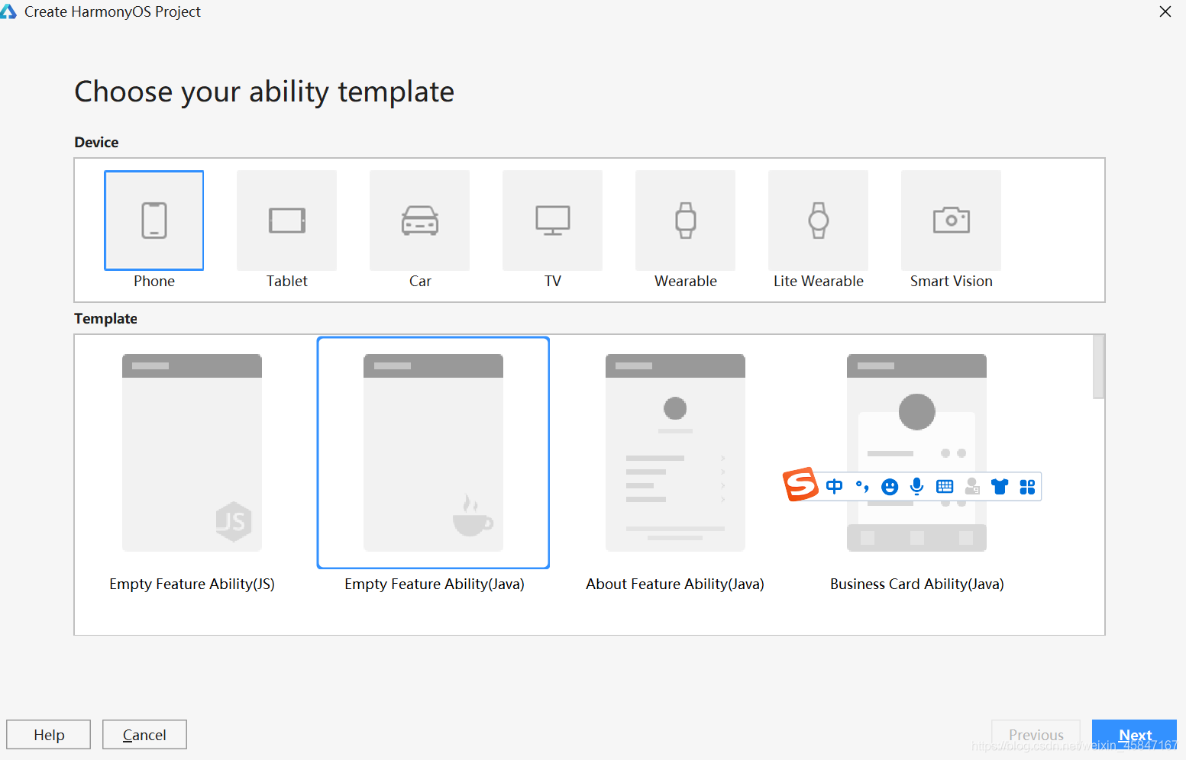Click the "Empty Feature Ability(JS)" label
The image size is (1186, 760).
tap(192, 584)
